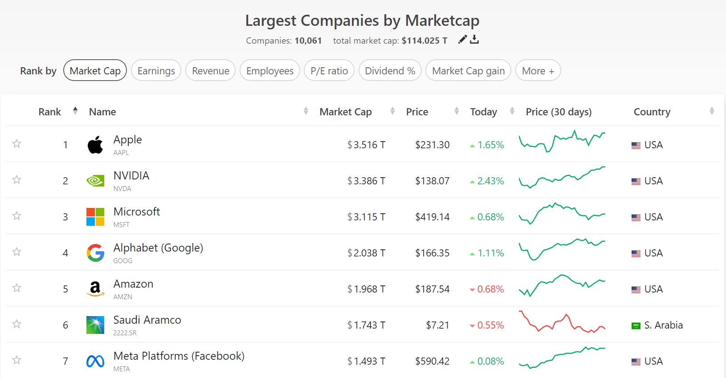Sort table by Today column arrows

(x=512, y=110)
